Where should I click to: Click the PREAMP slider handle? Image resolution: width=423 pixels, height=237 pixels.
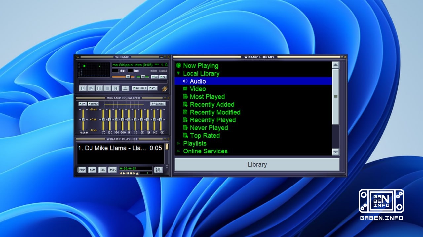click(83, 119)
